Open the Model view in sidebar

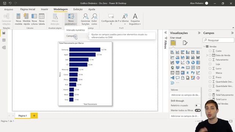4,47
